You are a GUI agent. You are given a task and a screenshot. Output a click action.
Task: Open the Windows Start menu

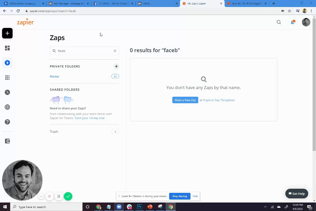point(5,207)
